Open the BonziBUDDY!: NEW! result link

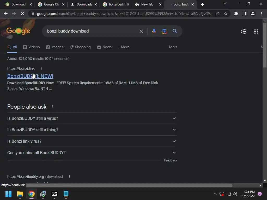tap(30, 76)
